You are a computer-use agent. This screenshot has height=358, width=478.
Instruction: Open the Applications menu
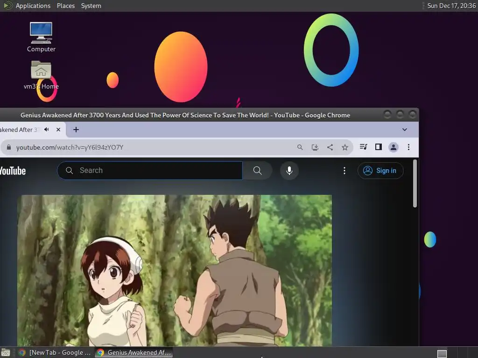click(x=33, y=6)
